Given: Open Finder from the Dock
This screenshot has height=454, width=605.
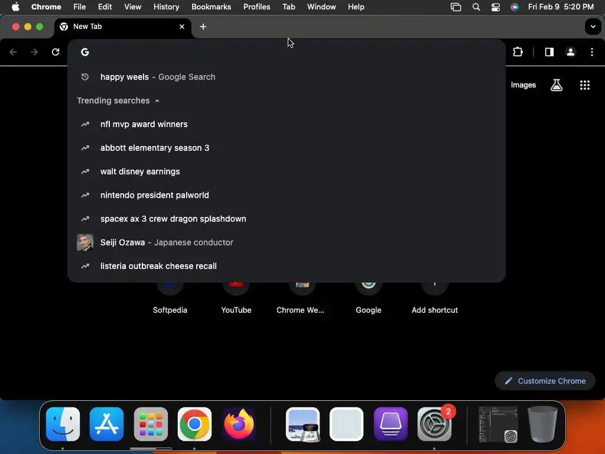Looking at the screenshot, I should point(63,424).
